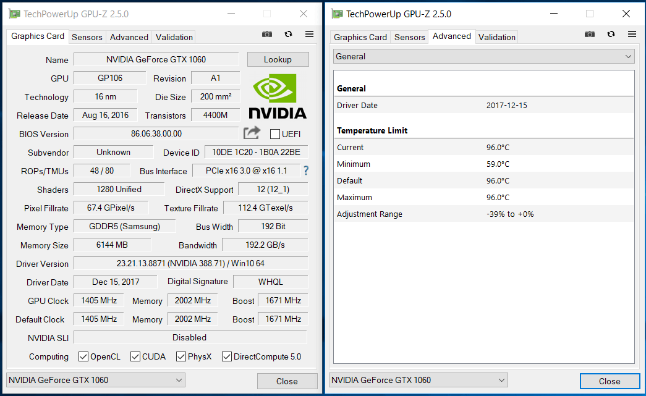Select Temperature Limit Maximum row
The height and width of the screenshot is (396, 646).
click(483, 197)
